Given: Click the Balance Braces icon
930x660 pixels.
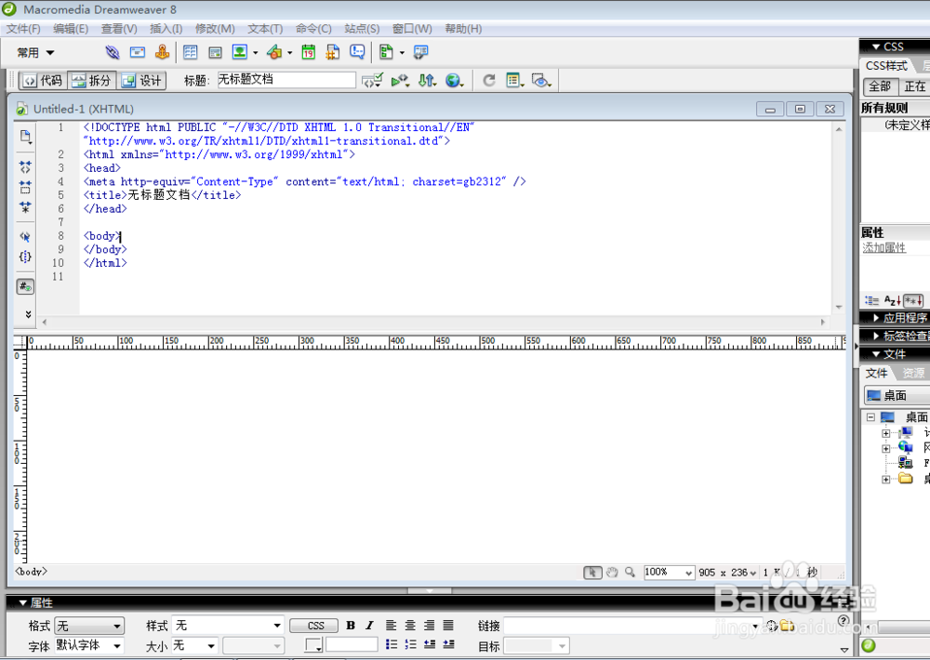Looking at the screenshot, I should [25, 257].
